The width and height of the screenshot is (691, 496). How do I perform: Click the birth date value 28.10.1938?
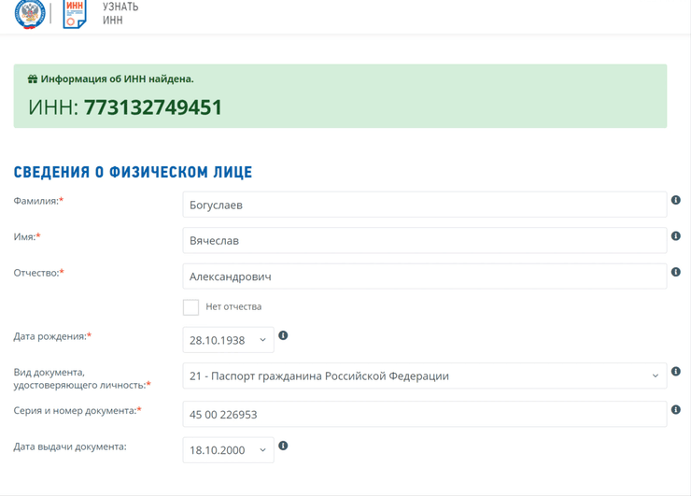tap(218, 340)
